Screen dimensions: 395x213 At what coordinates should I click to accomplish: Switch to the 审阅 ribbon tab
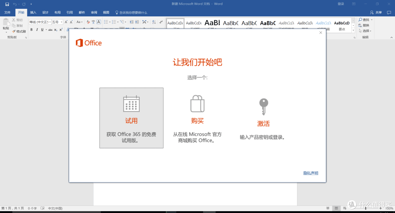pos(94,12)
